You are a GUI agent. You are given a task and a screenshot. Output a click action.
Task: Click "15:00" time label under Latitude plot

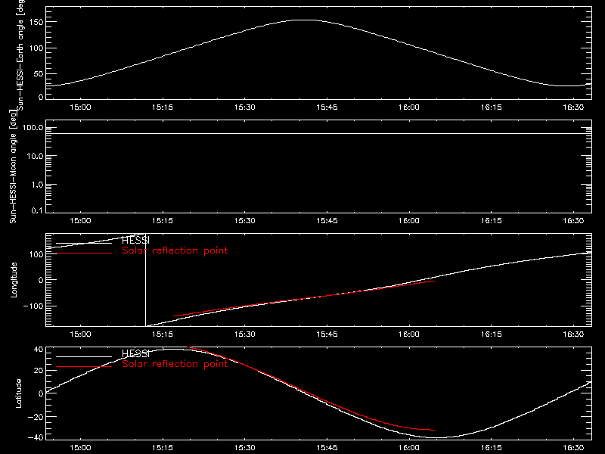point(81,447)
